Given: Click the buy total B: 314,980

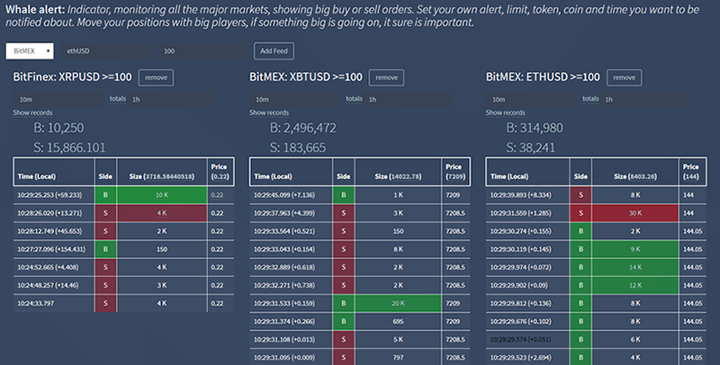Looking at the screenshot, I should click(535, 128).
